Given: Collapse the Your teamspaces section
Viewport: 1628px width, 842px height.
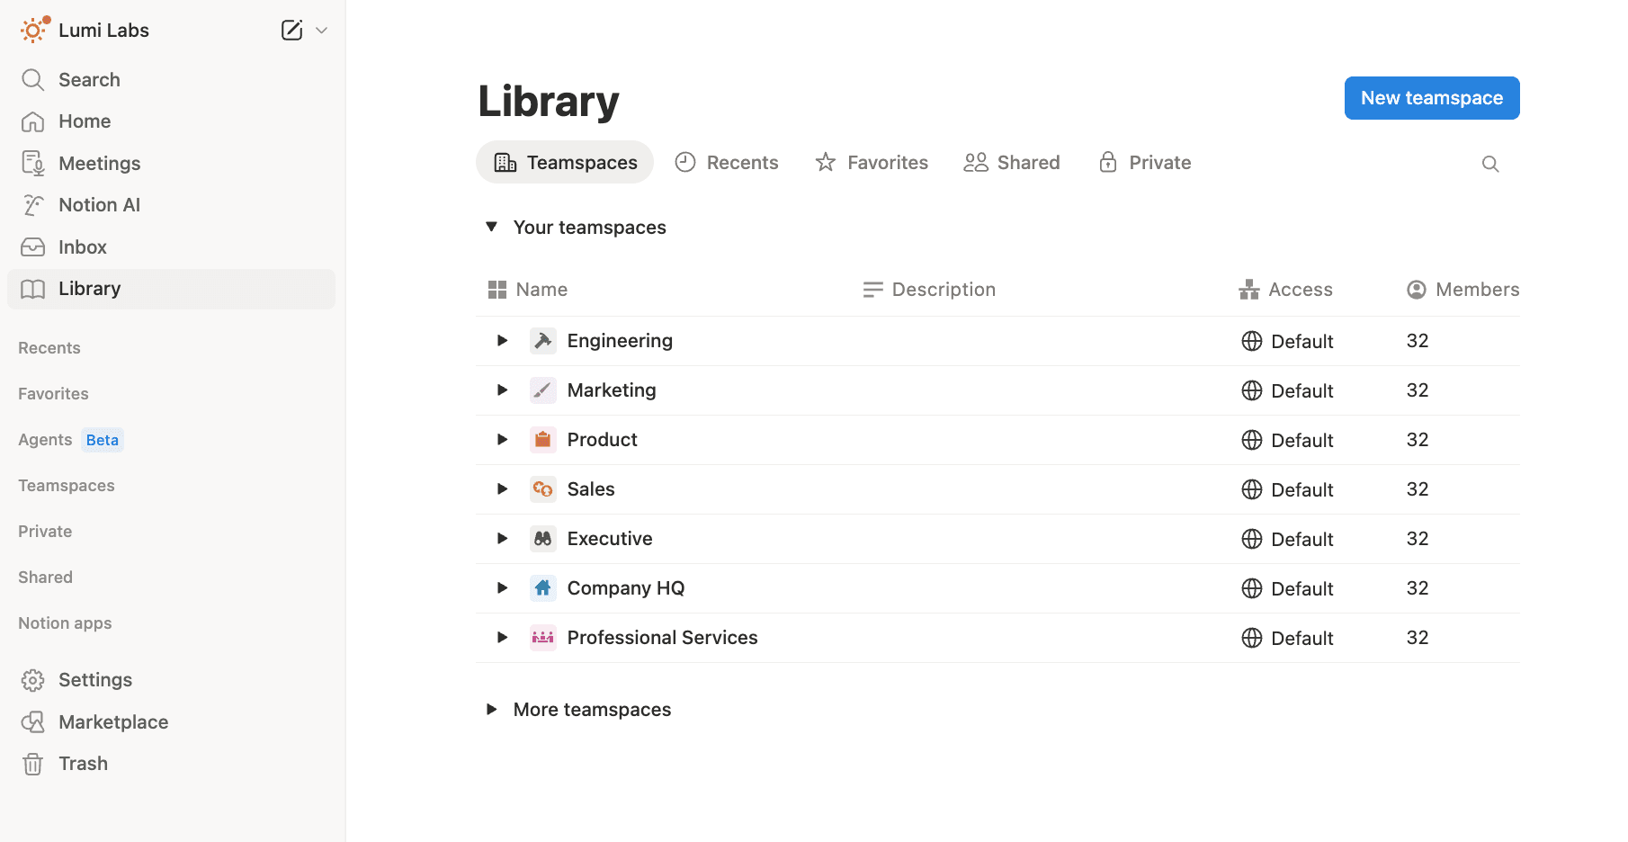Looking at the screenshot, I should tap(491, 227).
